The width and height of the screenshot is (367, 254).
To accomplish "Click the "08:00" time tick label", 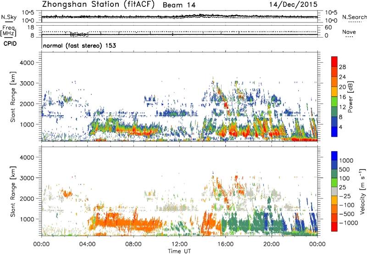I will [x=133, y=244].
